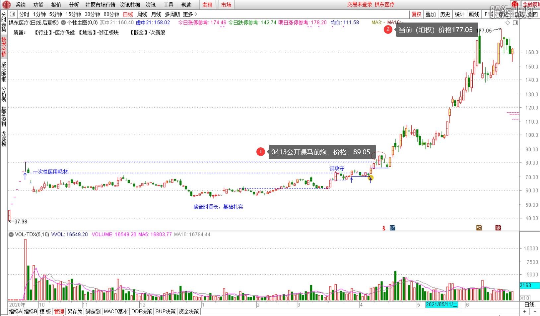Open the 帮助 menu
The image size is (540, 316).
point(186,5)
